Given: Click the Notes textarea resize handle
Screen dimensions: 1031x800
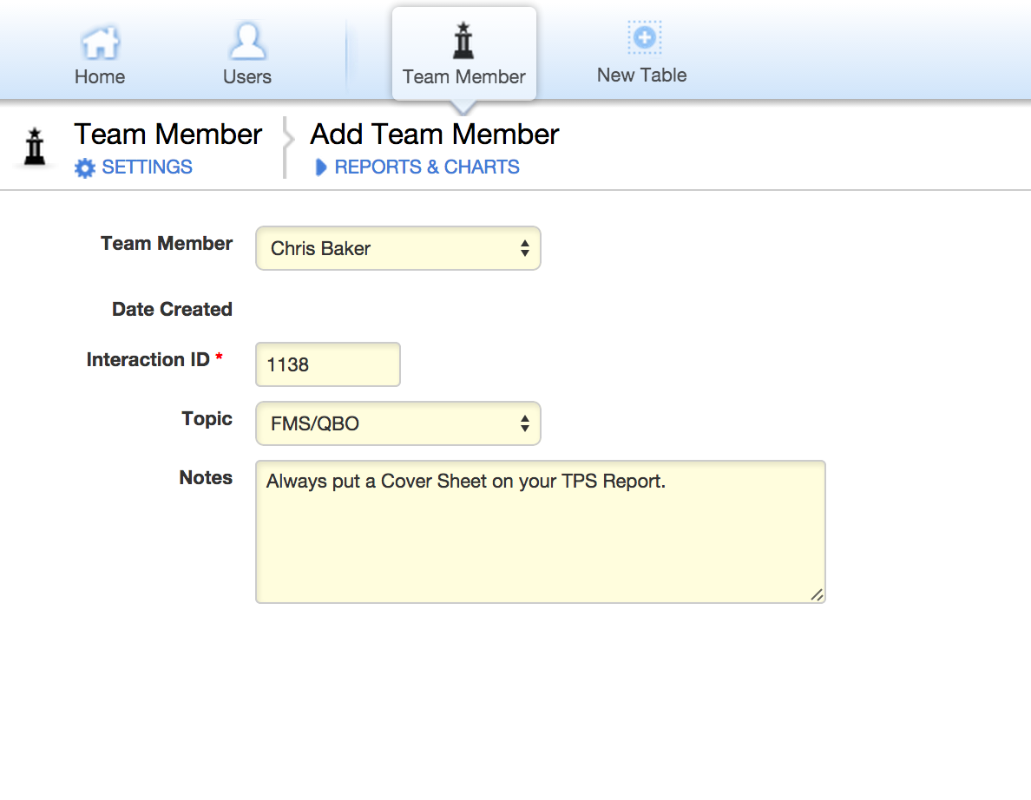Looking at the screenshot, I should coord(817,595).
